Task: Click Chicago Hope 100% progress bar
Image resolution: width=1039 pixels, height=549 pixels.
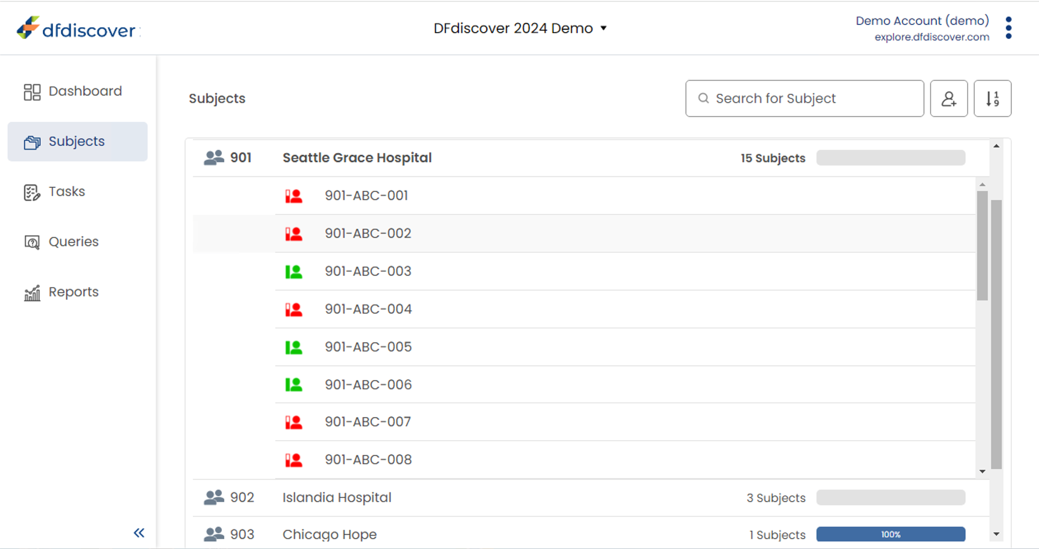Action: pos(891,534)
